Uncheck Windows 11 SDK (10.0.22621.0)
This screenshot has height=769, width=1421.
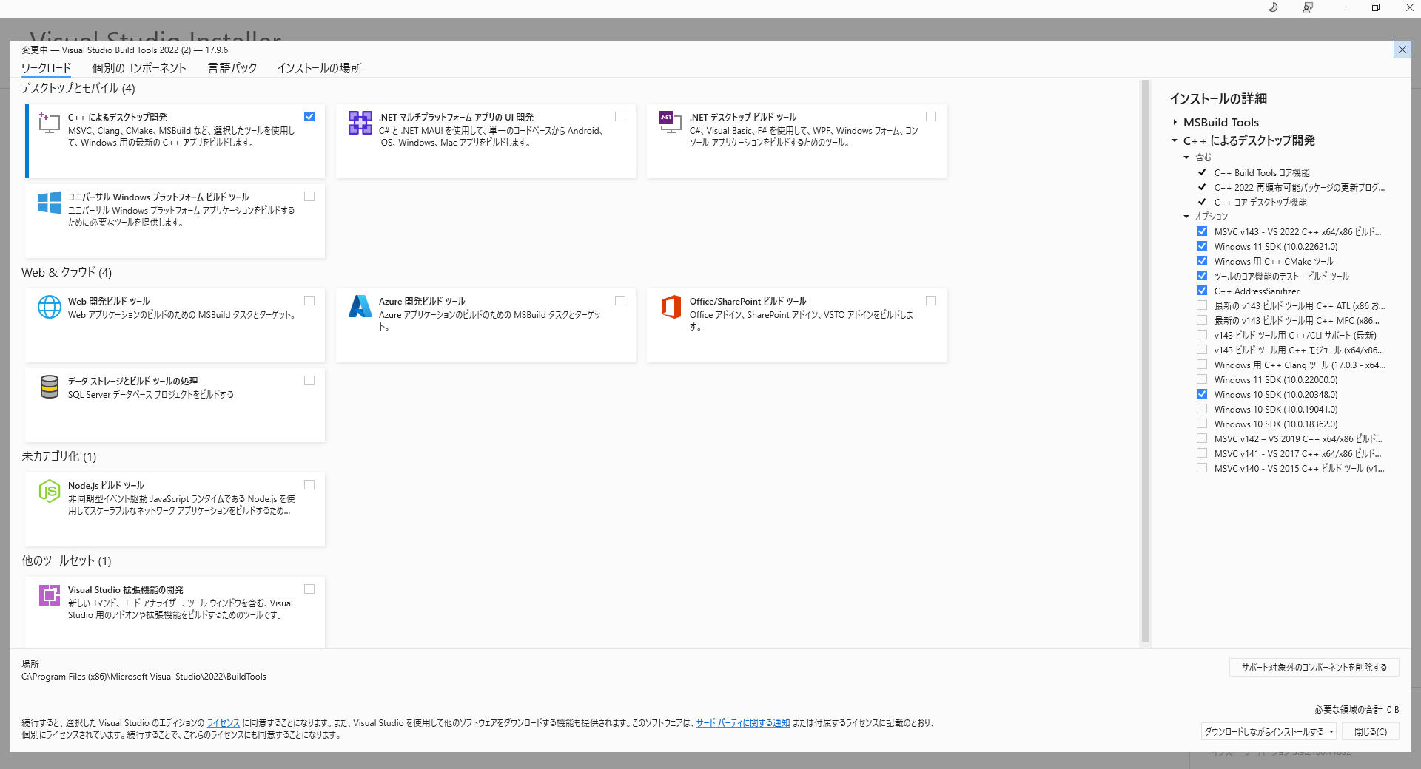point(1202,246)
